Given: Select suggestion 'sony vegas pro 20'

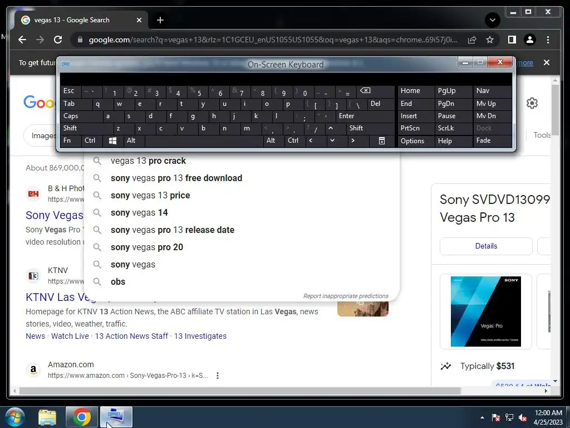Looking at the screenshot, I should click(x=242, y=247).
